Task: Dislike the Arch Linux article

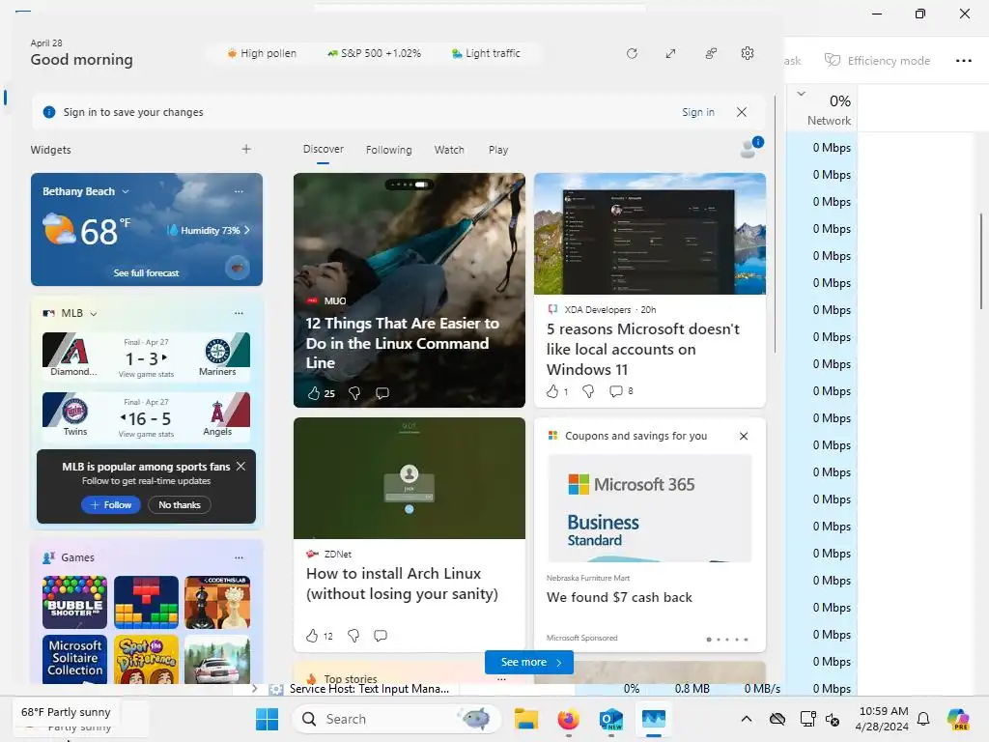Action: (x=353, y=636)
